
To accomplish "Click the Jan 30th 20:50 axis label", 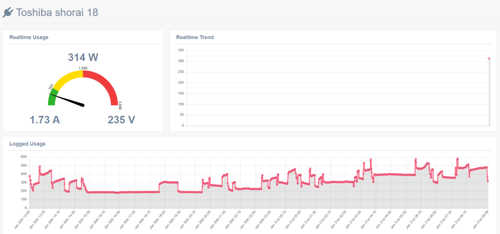I will [x=203, y=220].
